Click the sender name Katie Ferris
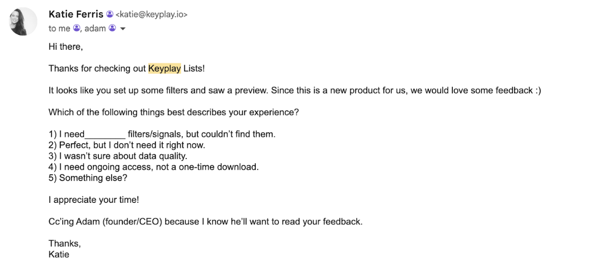Screen dimensions: 600x268 [76, 14]
